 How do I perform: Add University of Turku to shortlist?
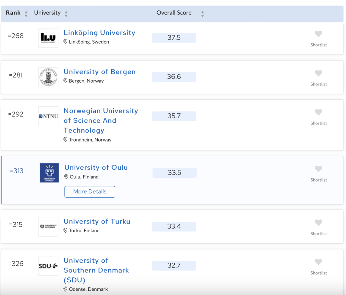[318, 223]
